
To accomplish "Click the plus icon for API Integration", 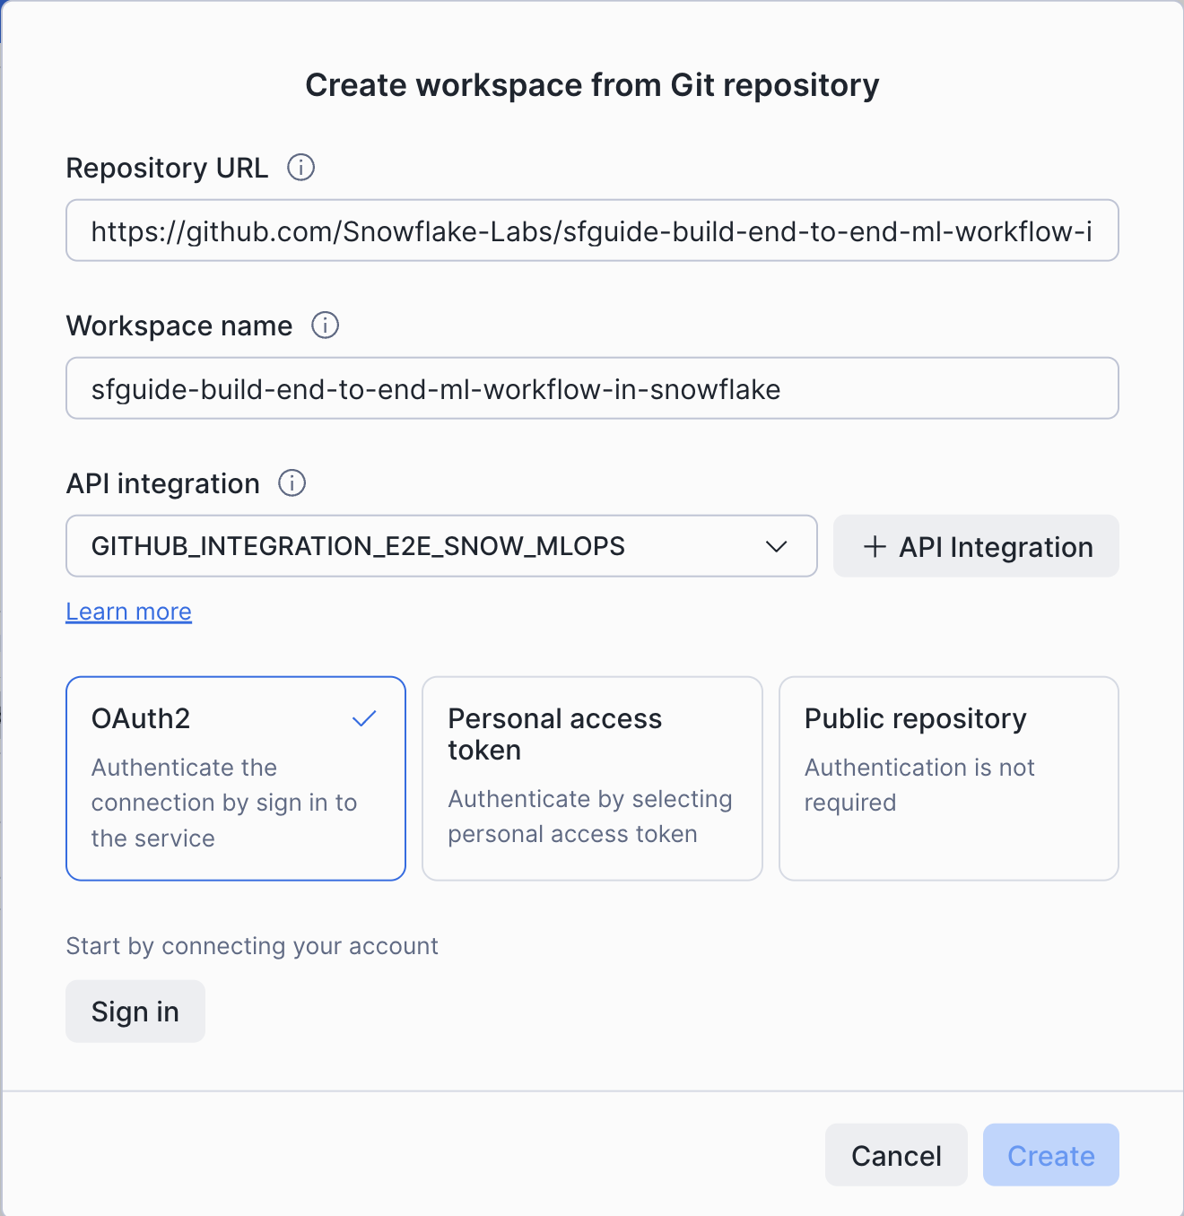I will pos(875,547).
